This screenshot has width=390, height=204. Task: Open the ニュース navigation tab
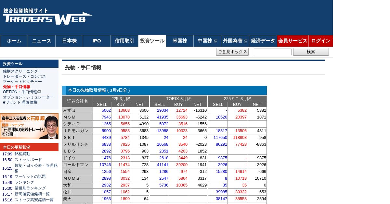(x=42, y=41)
